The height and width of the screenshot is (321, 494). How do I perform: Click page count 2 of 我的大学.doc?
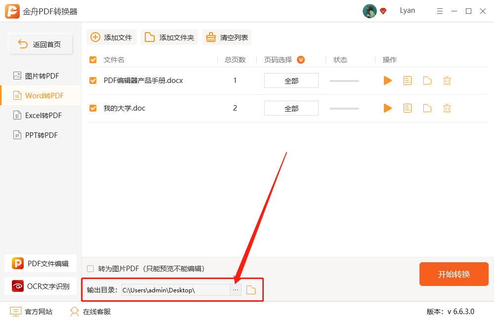pyautogui.click(x=235, y=108)
